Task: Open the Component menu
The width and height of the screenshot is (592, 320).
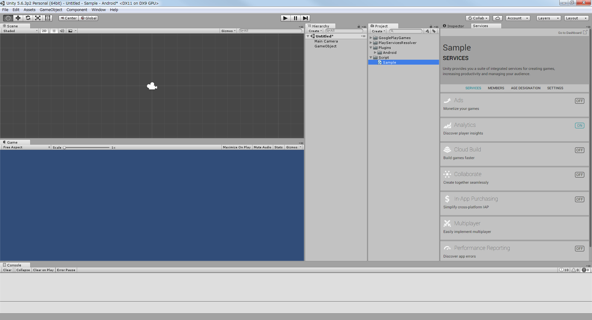Action: pos(77,10)
